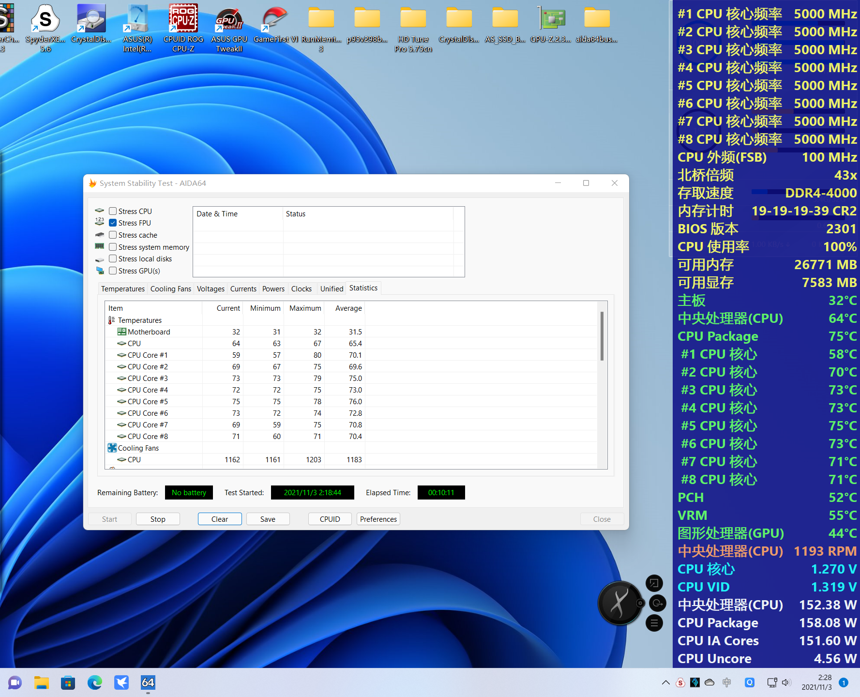Open Microsoft Edge from the taskbar
The width and height of the screenshot is (860, 697).
point(94,682)
